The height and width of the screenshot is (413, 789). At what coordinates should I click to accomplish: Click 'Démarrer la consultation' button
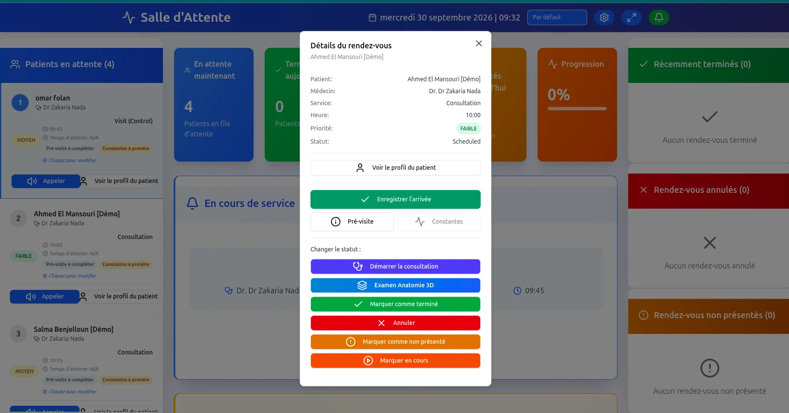[395, 266]
